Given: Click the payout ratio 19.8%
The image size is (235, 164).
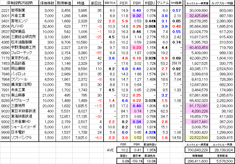Looking at the screenshot, I should 150,161.
